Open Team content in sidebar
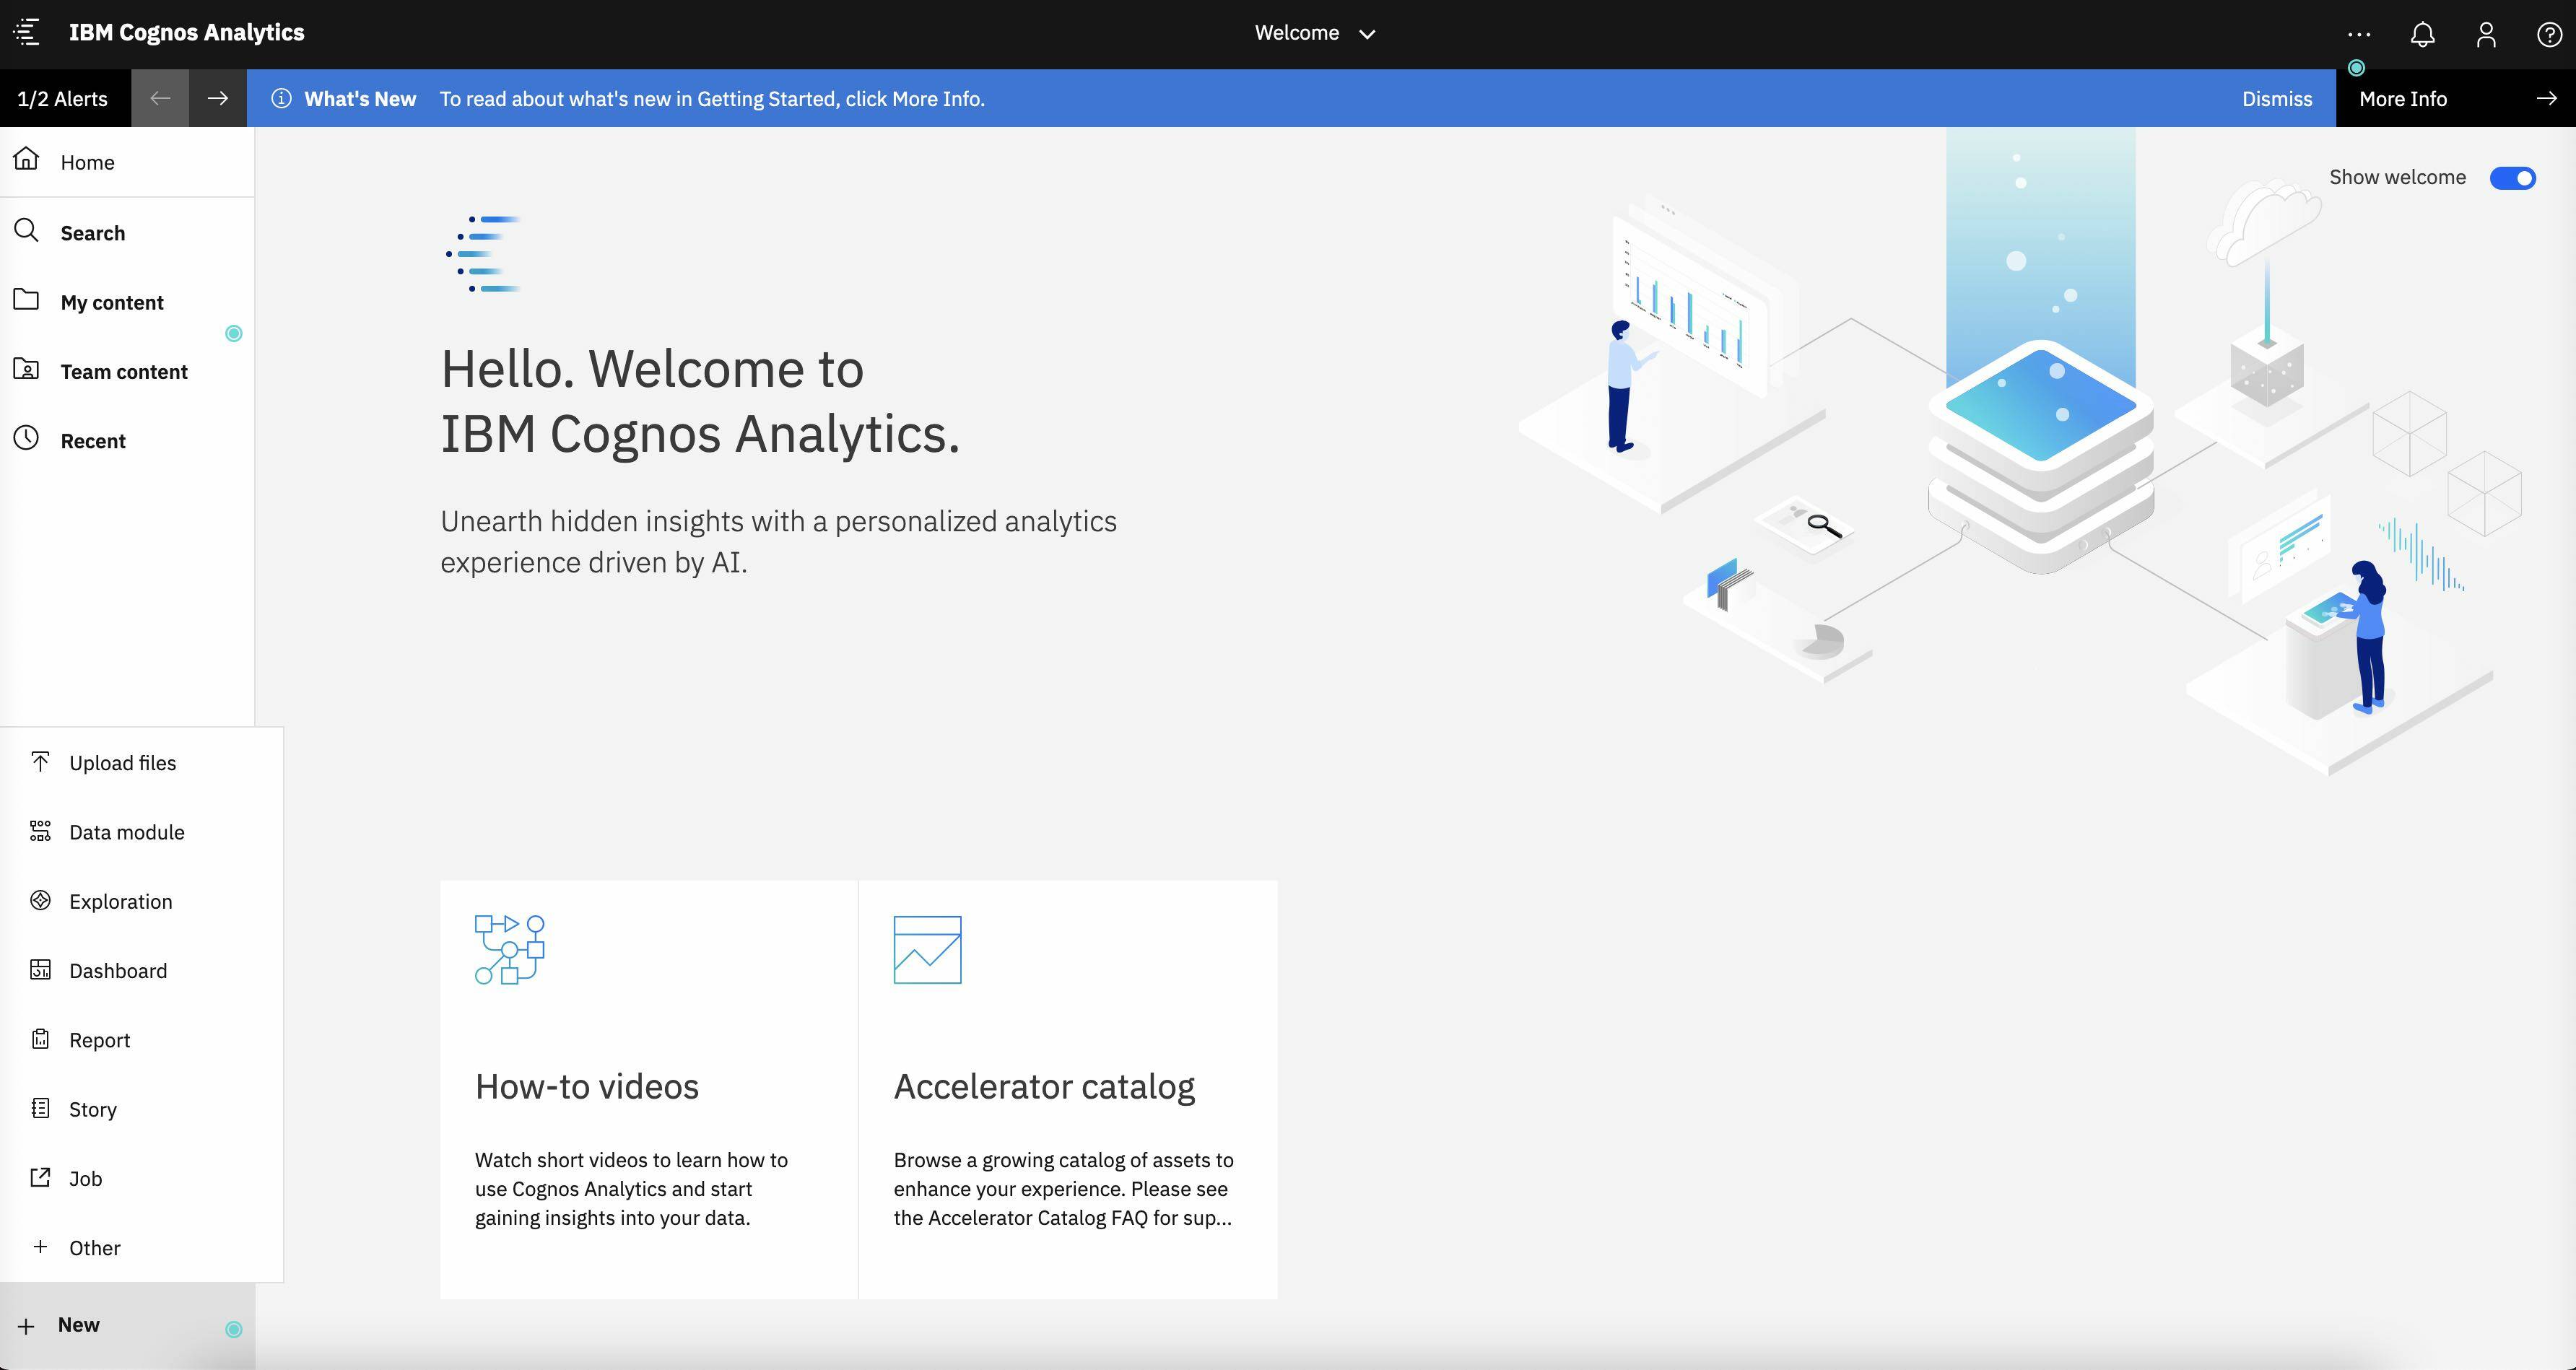 tap(123, 372)
